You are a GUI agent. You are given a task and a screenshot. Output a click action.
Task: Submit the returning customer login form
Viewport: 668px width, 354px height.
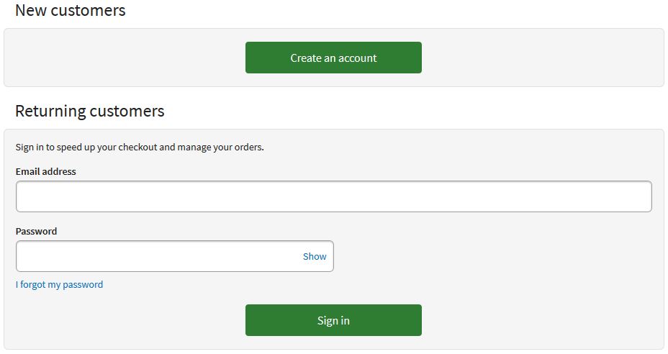click(x=333, y=320)
